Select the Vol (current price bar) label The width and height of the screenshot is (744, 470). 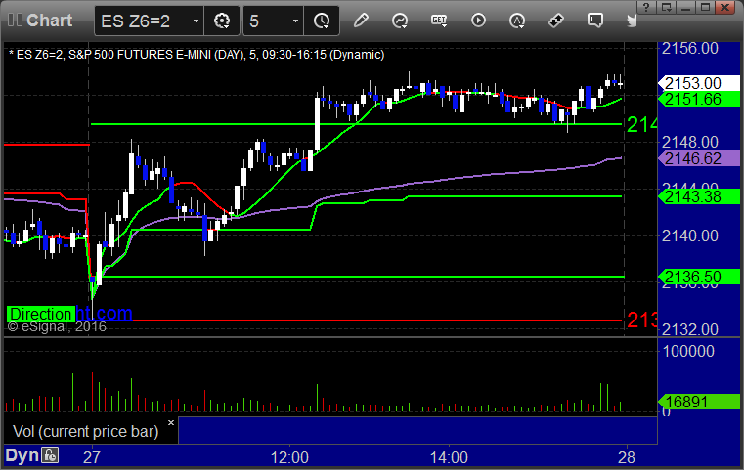[85, 431]
